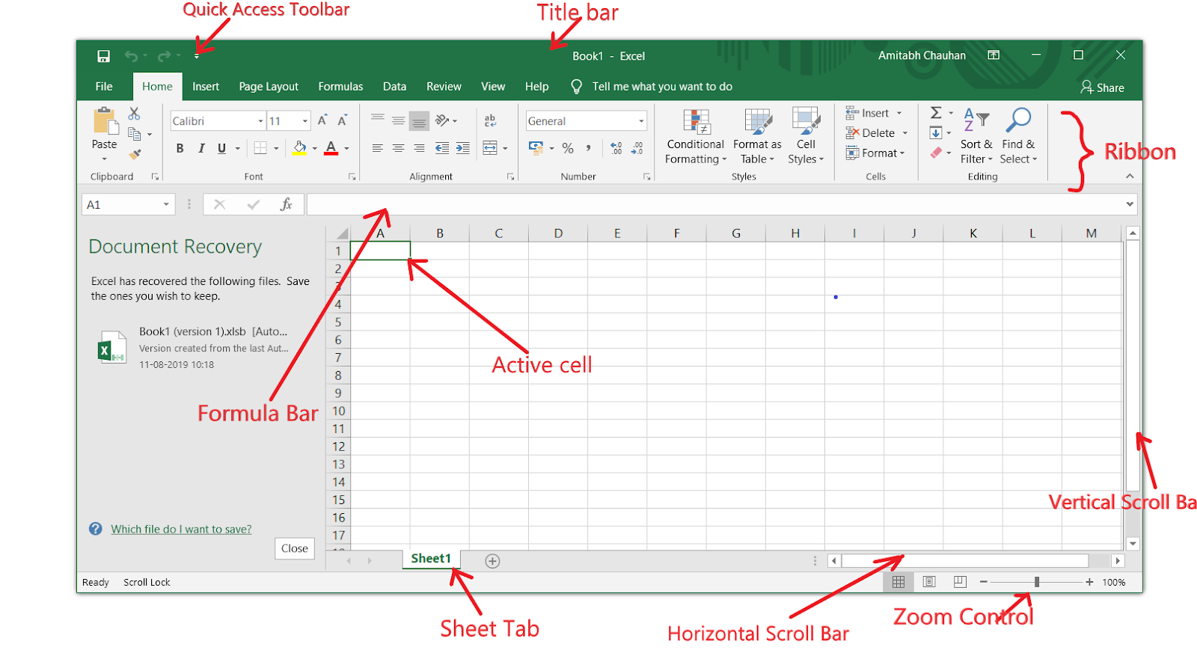Toggle Italic formatting
Screen dimensions: 1197x653
[201, 148]
